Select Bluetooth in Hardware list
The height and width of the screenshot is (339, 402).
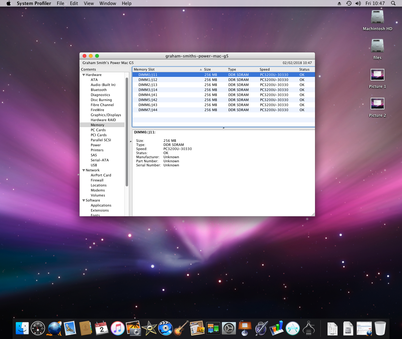pyautogui.click(x=99, y=90)
